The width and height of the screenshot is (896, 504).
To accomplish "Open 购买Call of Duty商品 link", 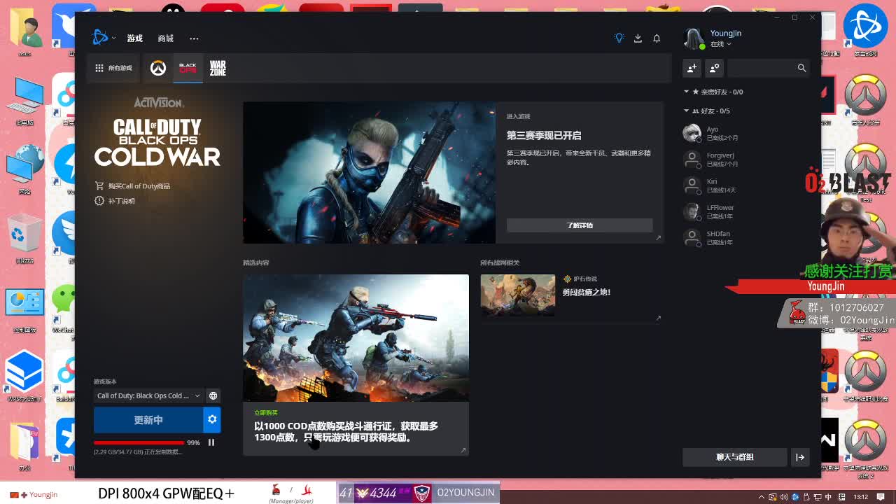I will coord(133,186).
